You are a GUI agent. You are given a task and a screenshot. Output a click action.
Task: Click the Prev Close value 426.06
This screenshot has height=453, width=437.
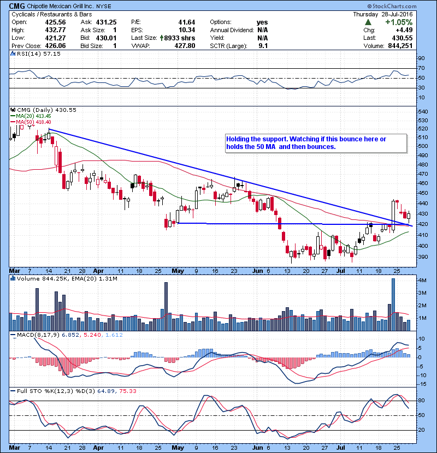point(55,46)
